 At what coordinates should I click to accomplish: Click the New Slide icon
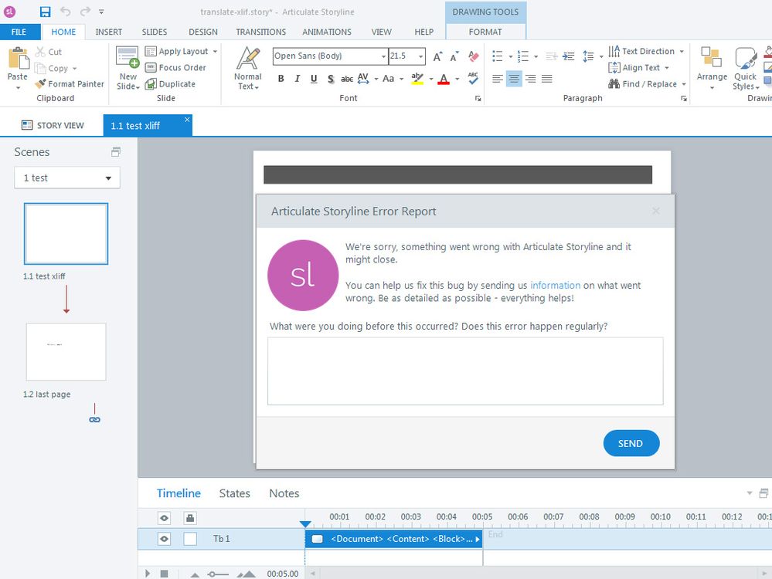[x=128, y=57]
